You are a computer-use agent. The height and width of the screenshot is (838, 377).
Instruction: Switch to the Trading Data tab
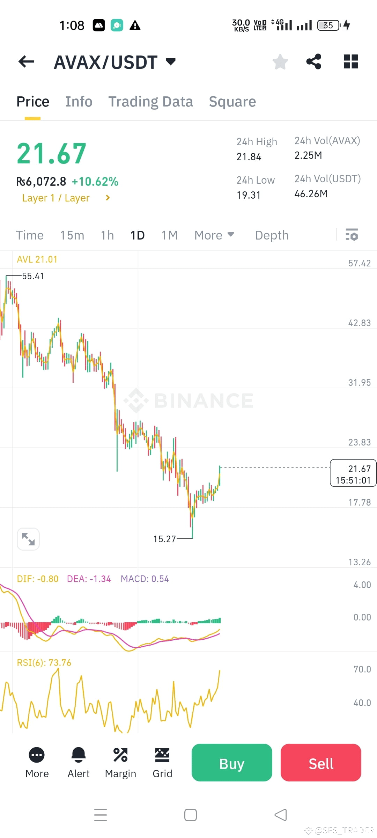point(151,101)
